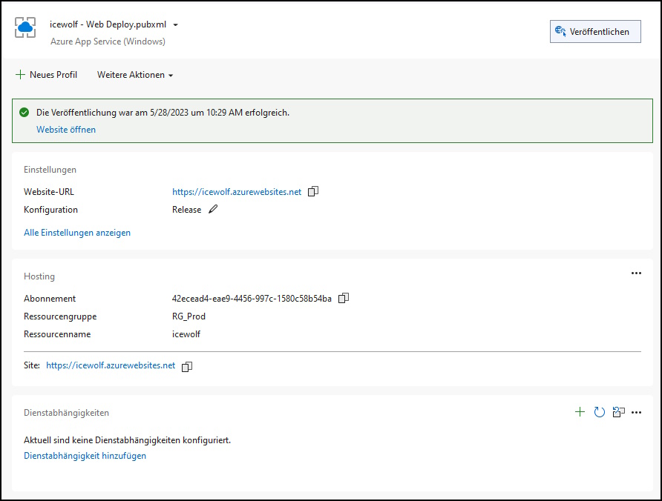Screen dimensions: 662x501
Task: Click the Dienstabhängigkeit hinzufügen link
Action: tap(85, 456)
